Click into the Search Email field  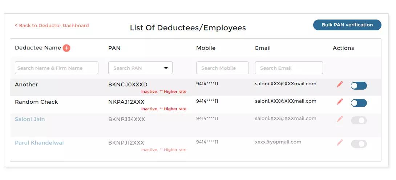tap(289, 68)
